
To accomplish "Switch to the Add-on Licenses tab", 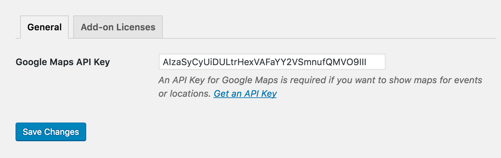I will 118,27.
